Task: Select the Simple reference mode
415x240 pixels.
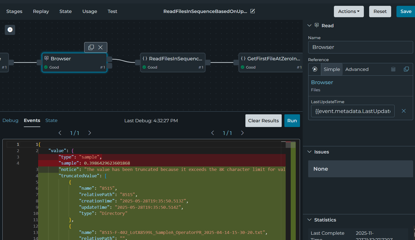Action: pyautogui.click(x=332, y=69)
